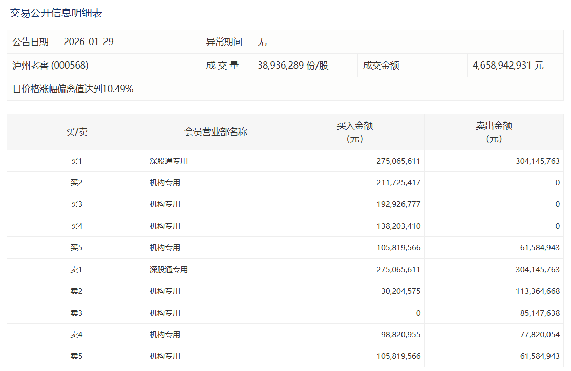Select 机构专用 in the 买4 row
This screenshot has height=371, width=571.
coord(165,226)
